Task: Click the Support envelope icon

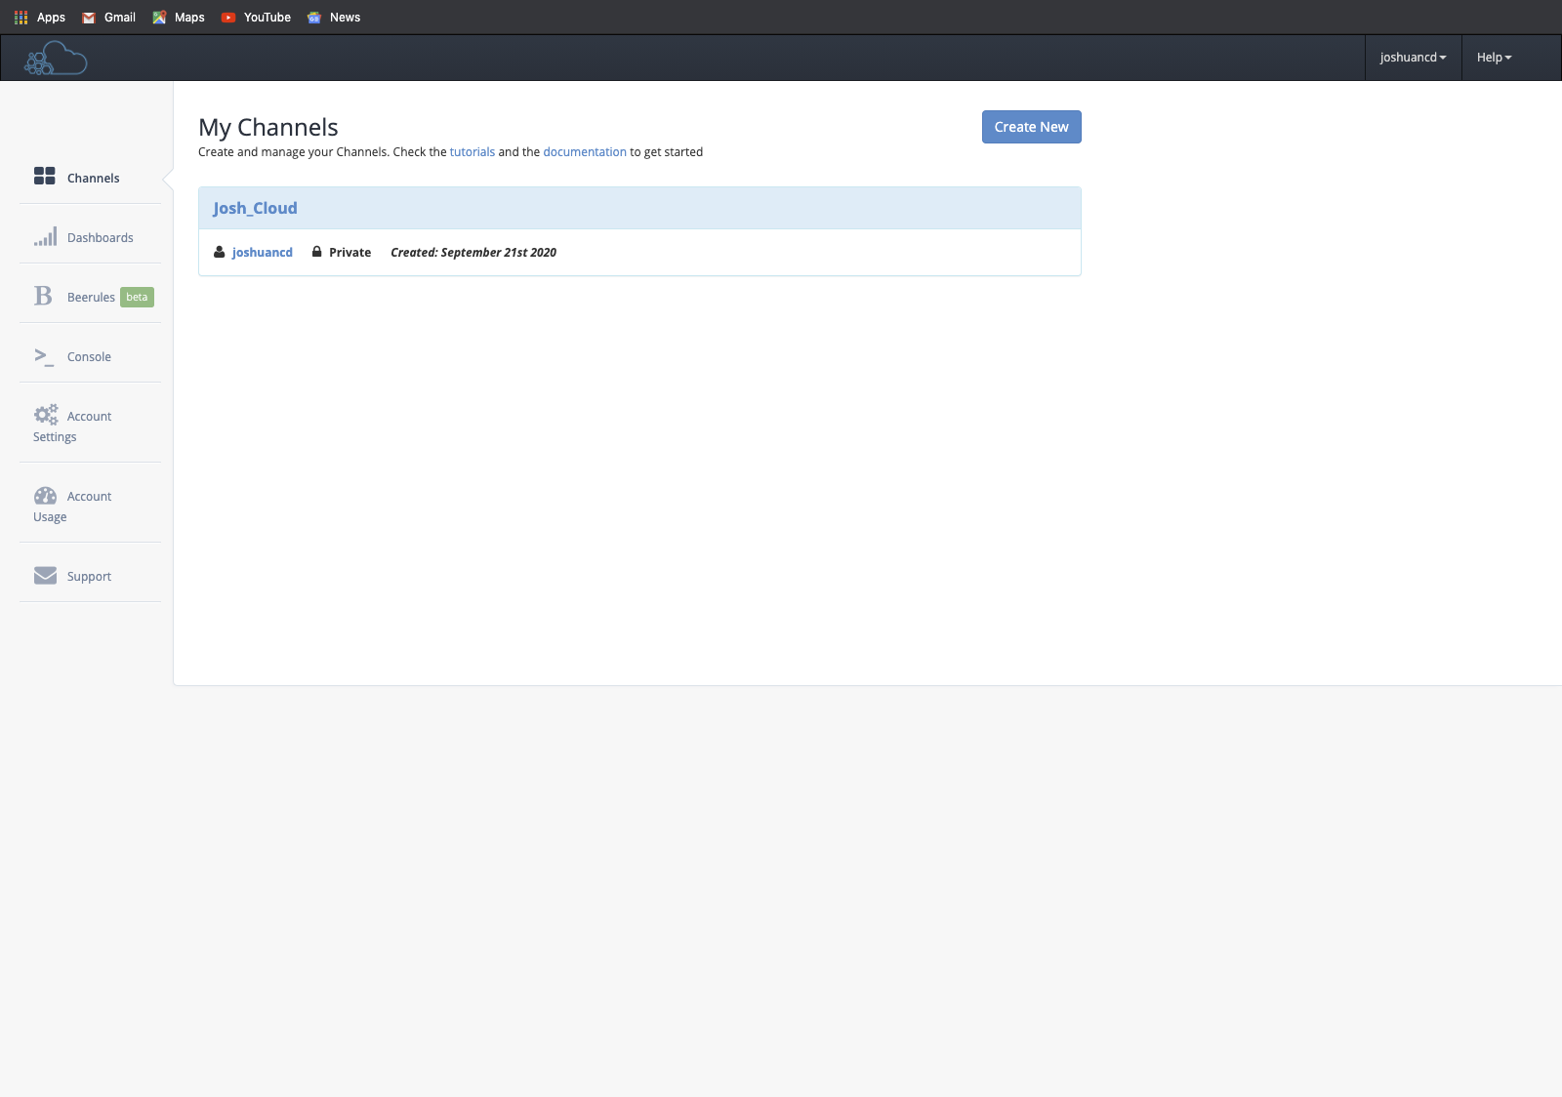Action: pos(45,575)
